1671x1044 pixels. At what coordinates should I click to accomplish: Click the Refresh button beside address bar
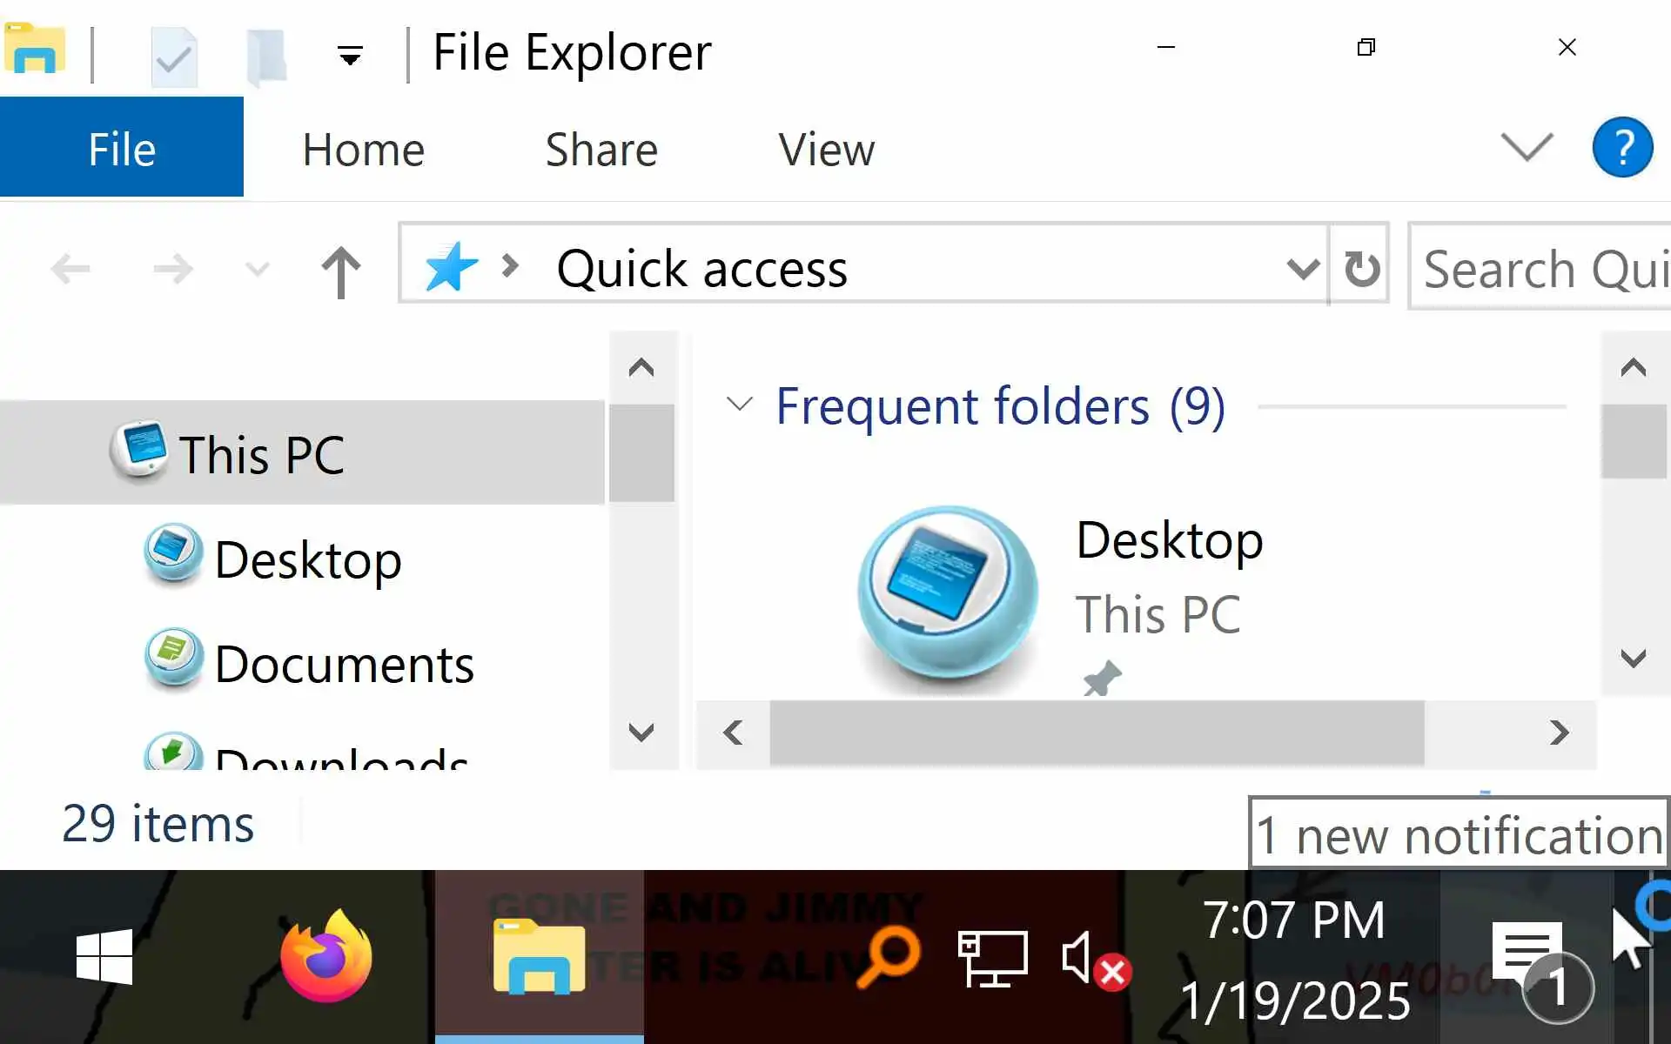coord(1361,267)
